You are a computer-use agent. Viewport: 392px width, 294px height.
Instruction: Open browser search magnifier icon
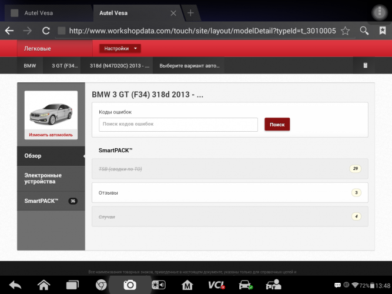pyautogui.click(x=364, y=31)
